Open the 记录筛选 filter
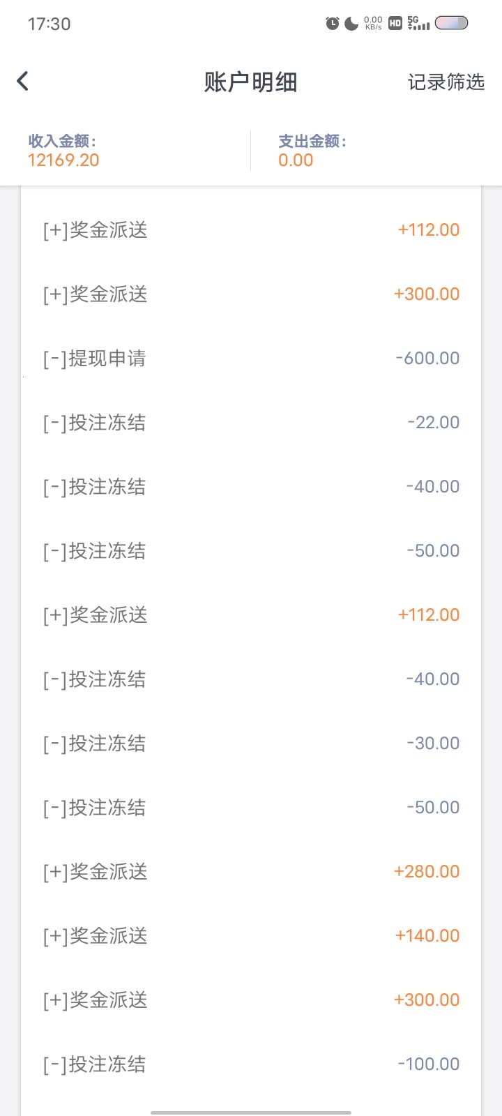The height and width of the screenshot is (1116, 502). (x=446, y=82)
